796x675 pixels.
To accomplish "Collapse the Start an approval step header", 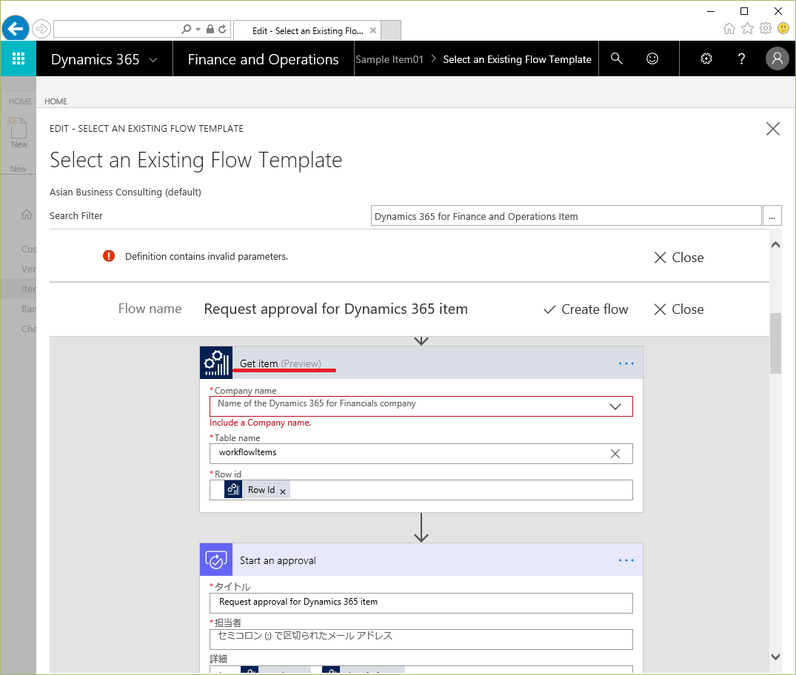I will coord(421,560).
